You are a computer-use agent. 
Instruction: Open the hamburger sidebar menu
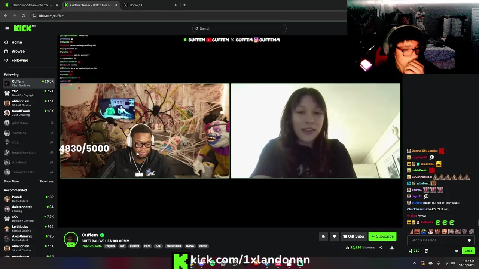[7, 28]
